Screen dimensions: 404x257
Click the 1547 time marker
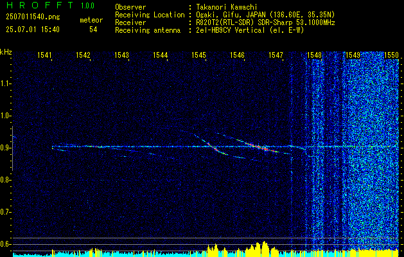(x=276, y=55)
